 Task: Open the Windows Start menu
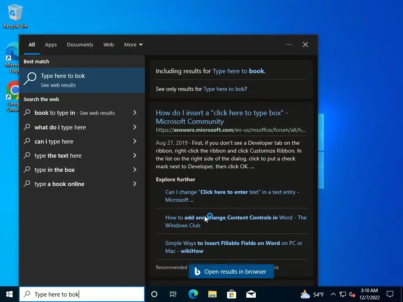click(x=9, y=294)
